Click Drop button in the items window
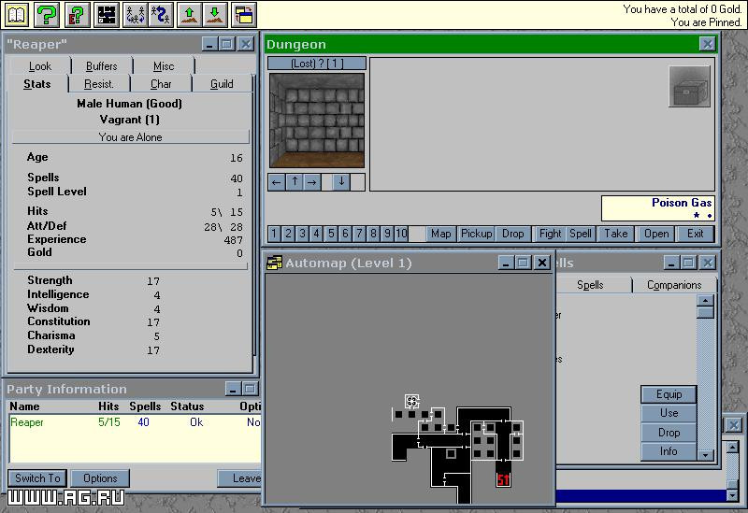 pyautogui.click(x=669, y=433)
